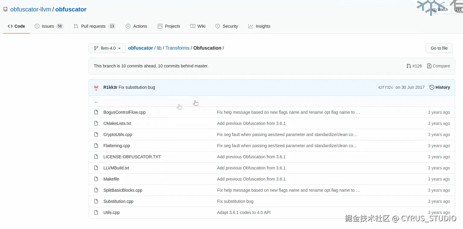
Task: Open BogusControlFlow.cpp file
Action: point(124,112)
